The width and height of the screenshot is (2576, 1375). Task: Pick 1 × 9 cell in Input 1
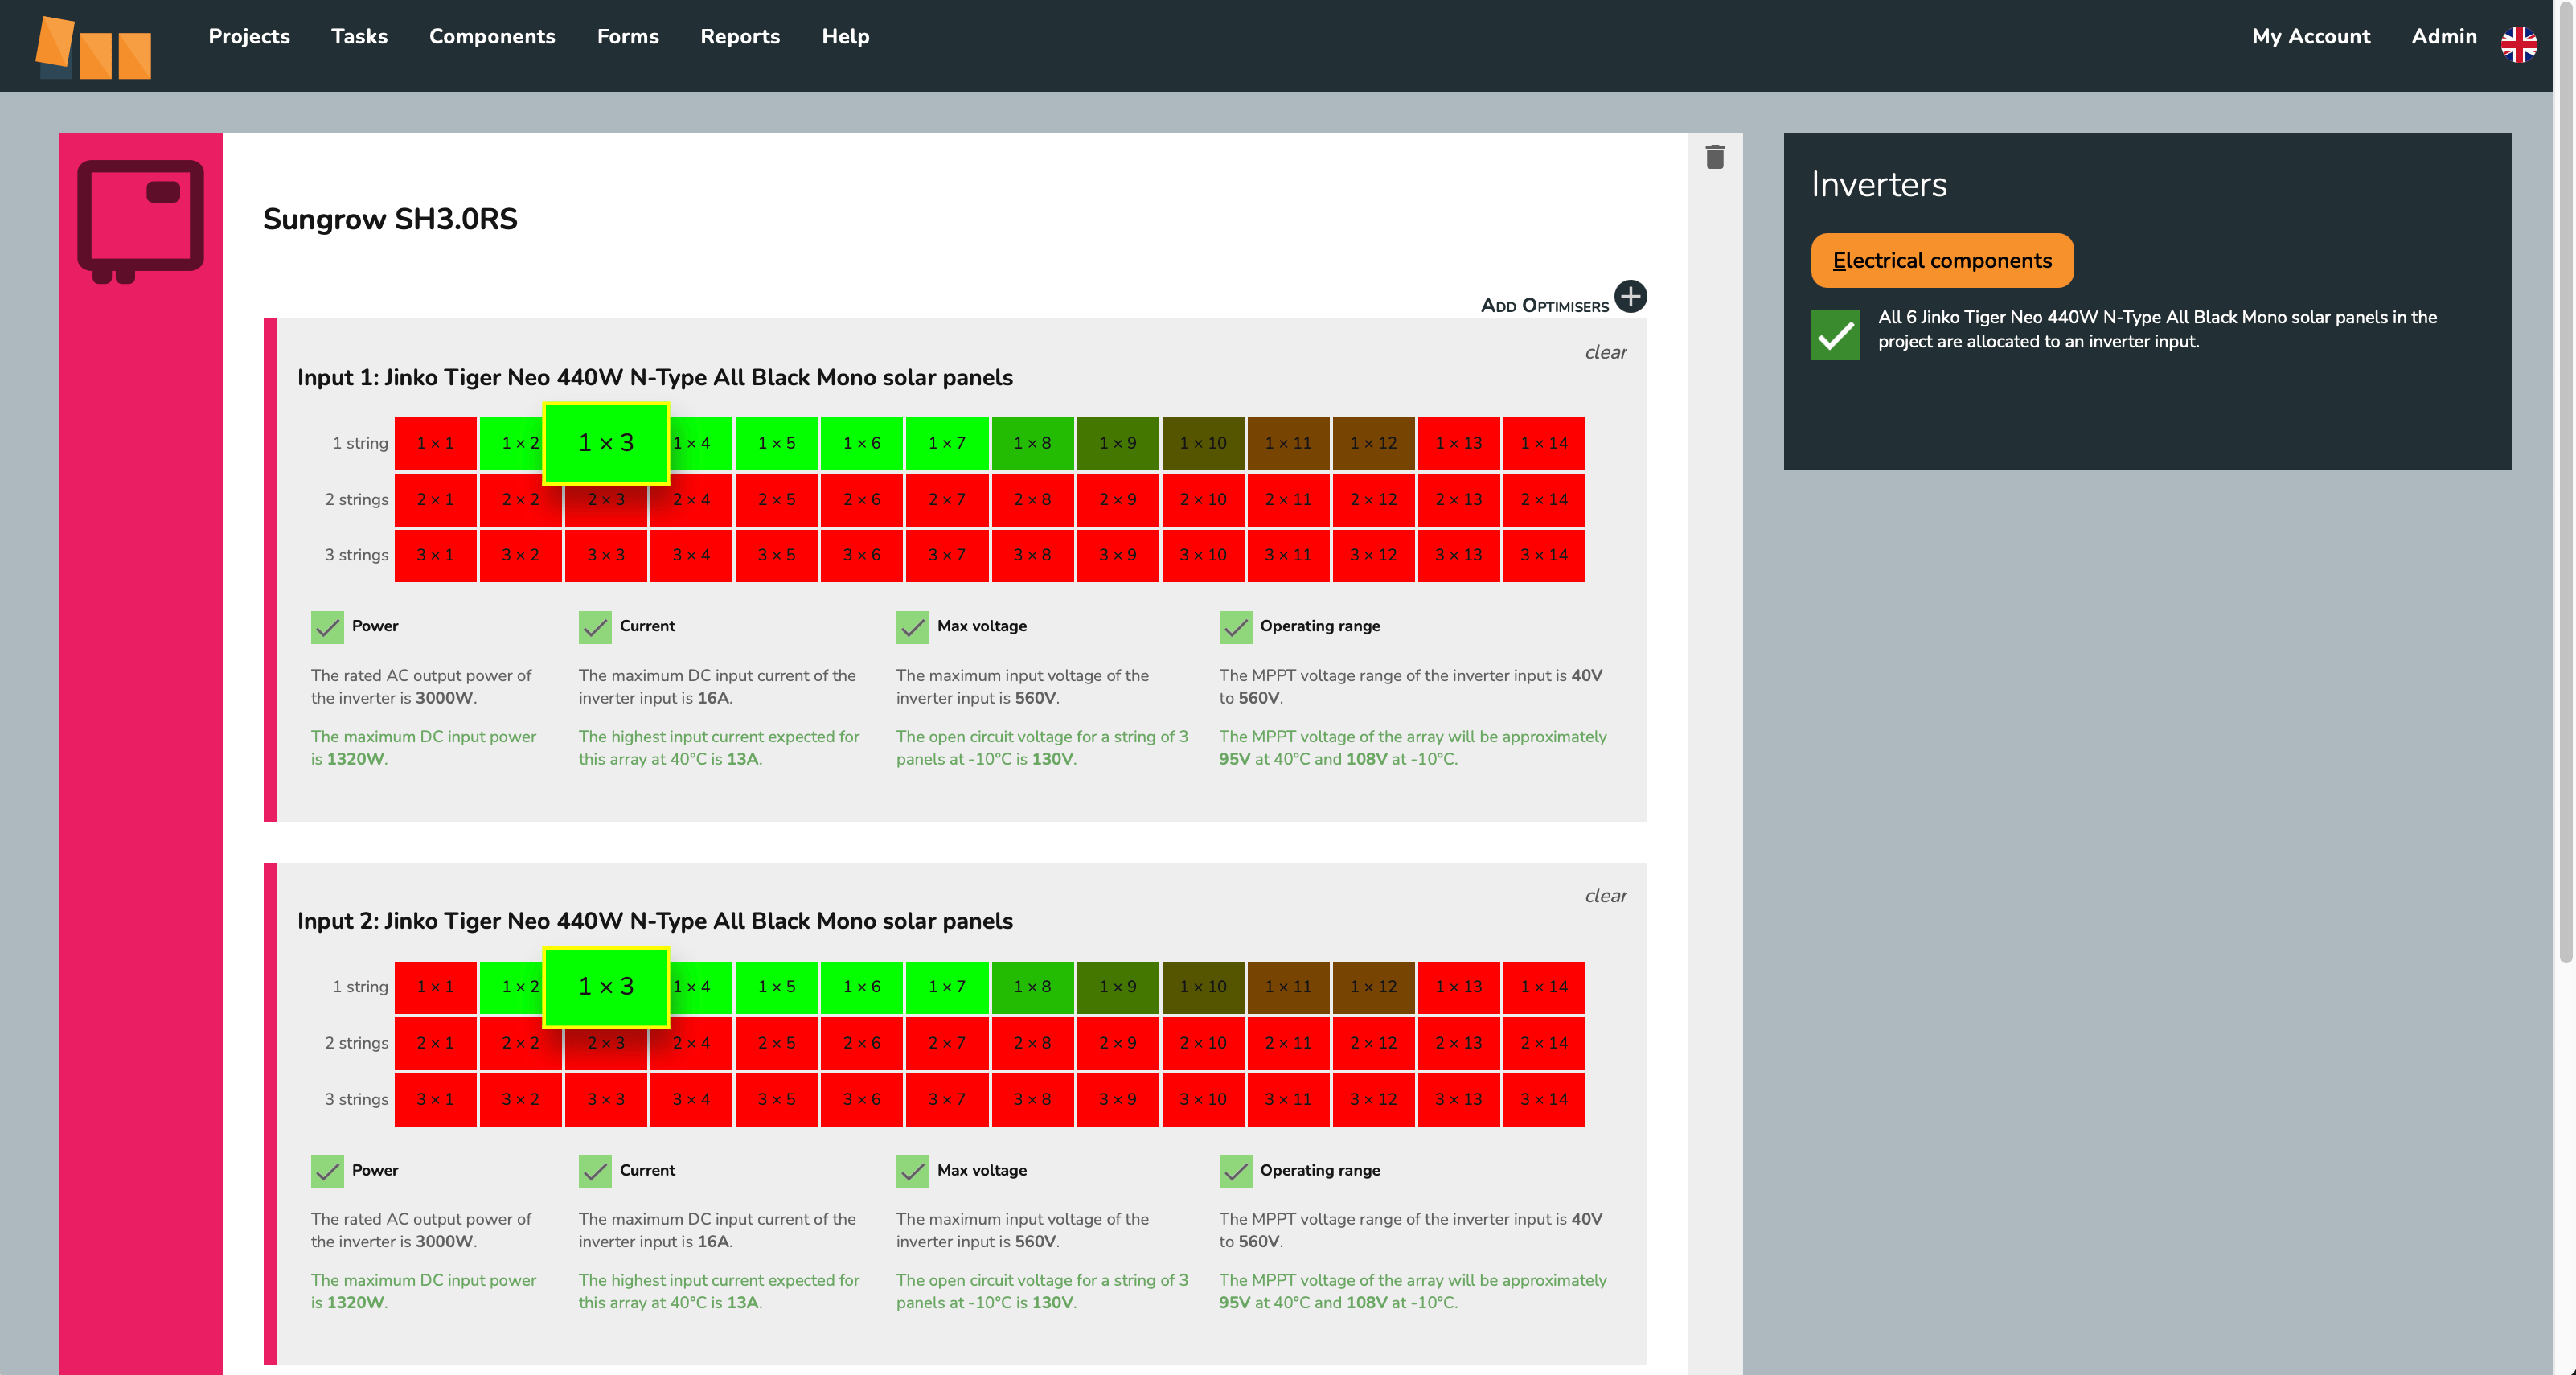1117,443
